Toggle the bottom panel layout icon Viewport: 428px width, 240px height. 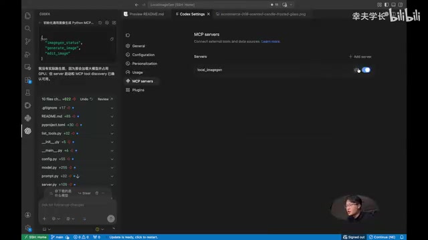[x=393, y=5]
